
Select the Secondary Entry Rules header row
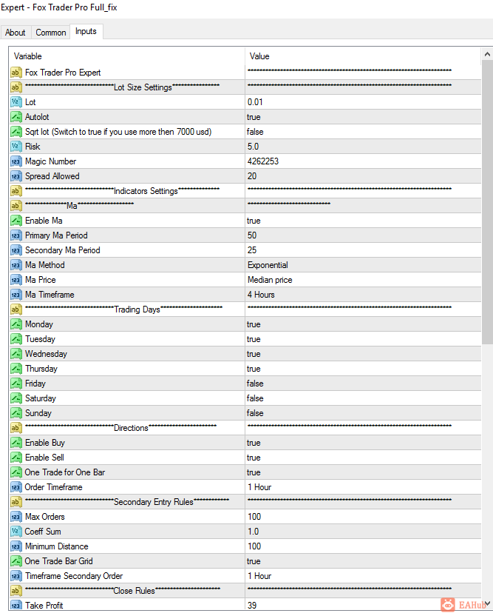(245, 502)
